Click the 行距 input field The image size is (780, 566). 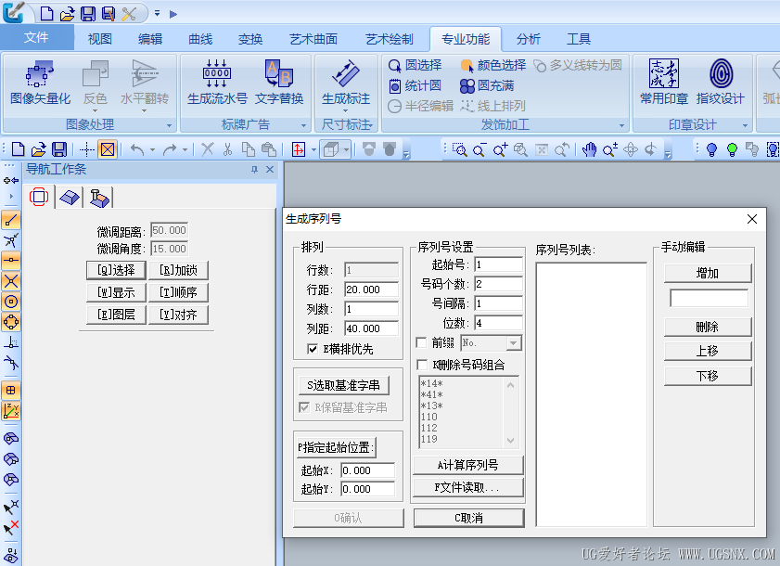pos(371,289)
